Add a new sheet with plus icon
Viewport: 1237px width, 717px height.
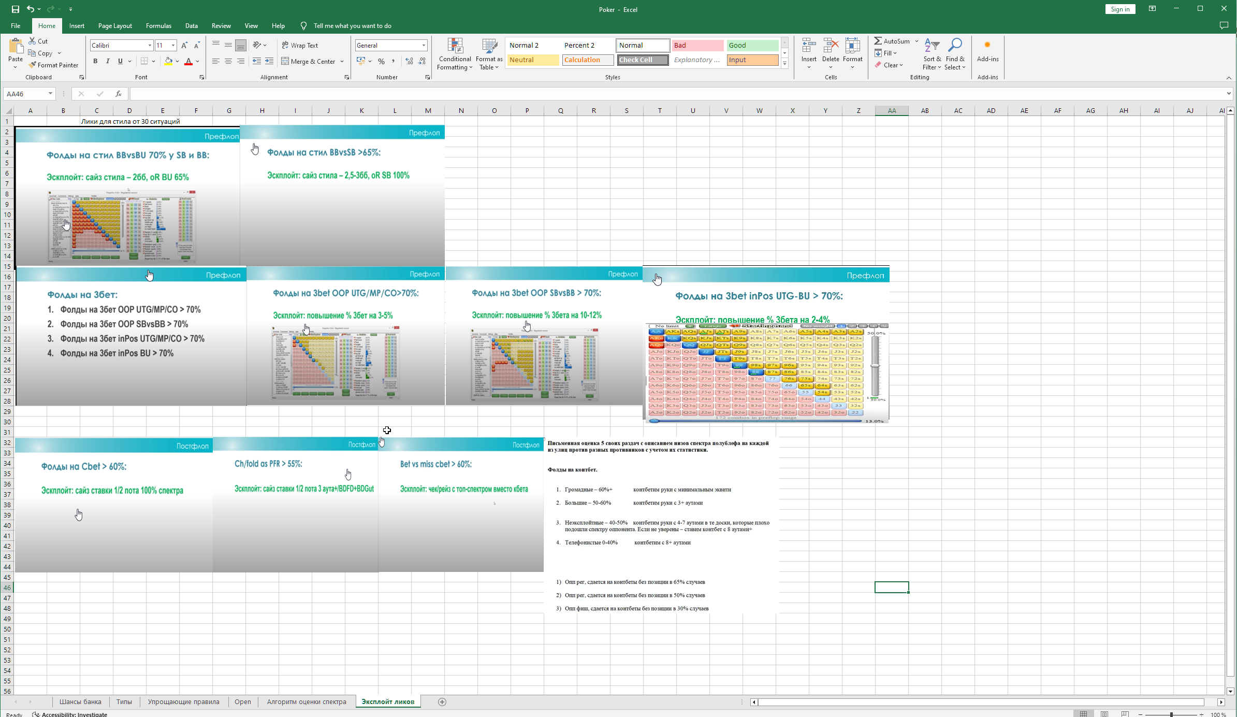442,701
